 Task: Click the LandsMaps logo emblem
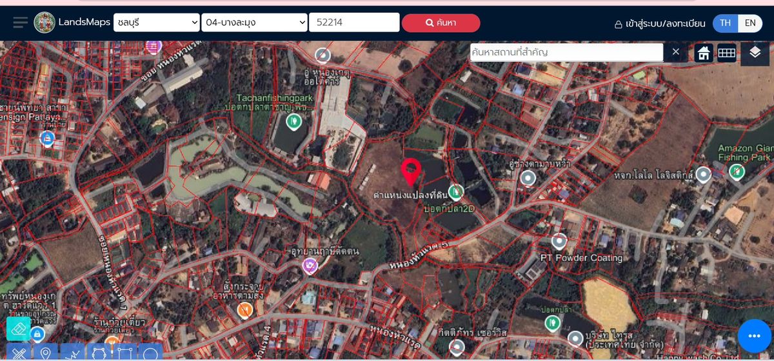click(45, 23)
